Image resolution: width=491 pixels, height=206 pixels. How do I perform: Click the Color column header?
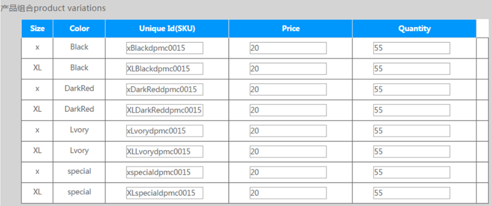(79, 29)
